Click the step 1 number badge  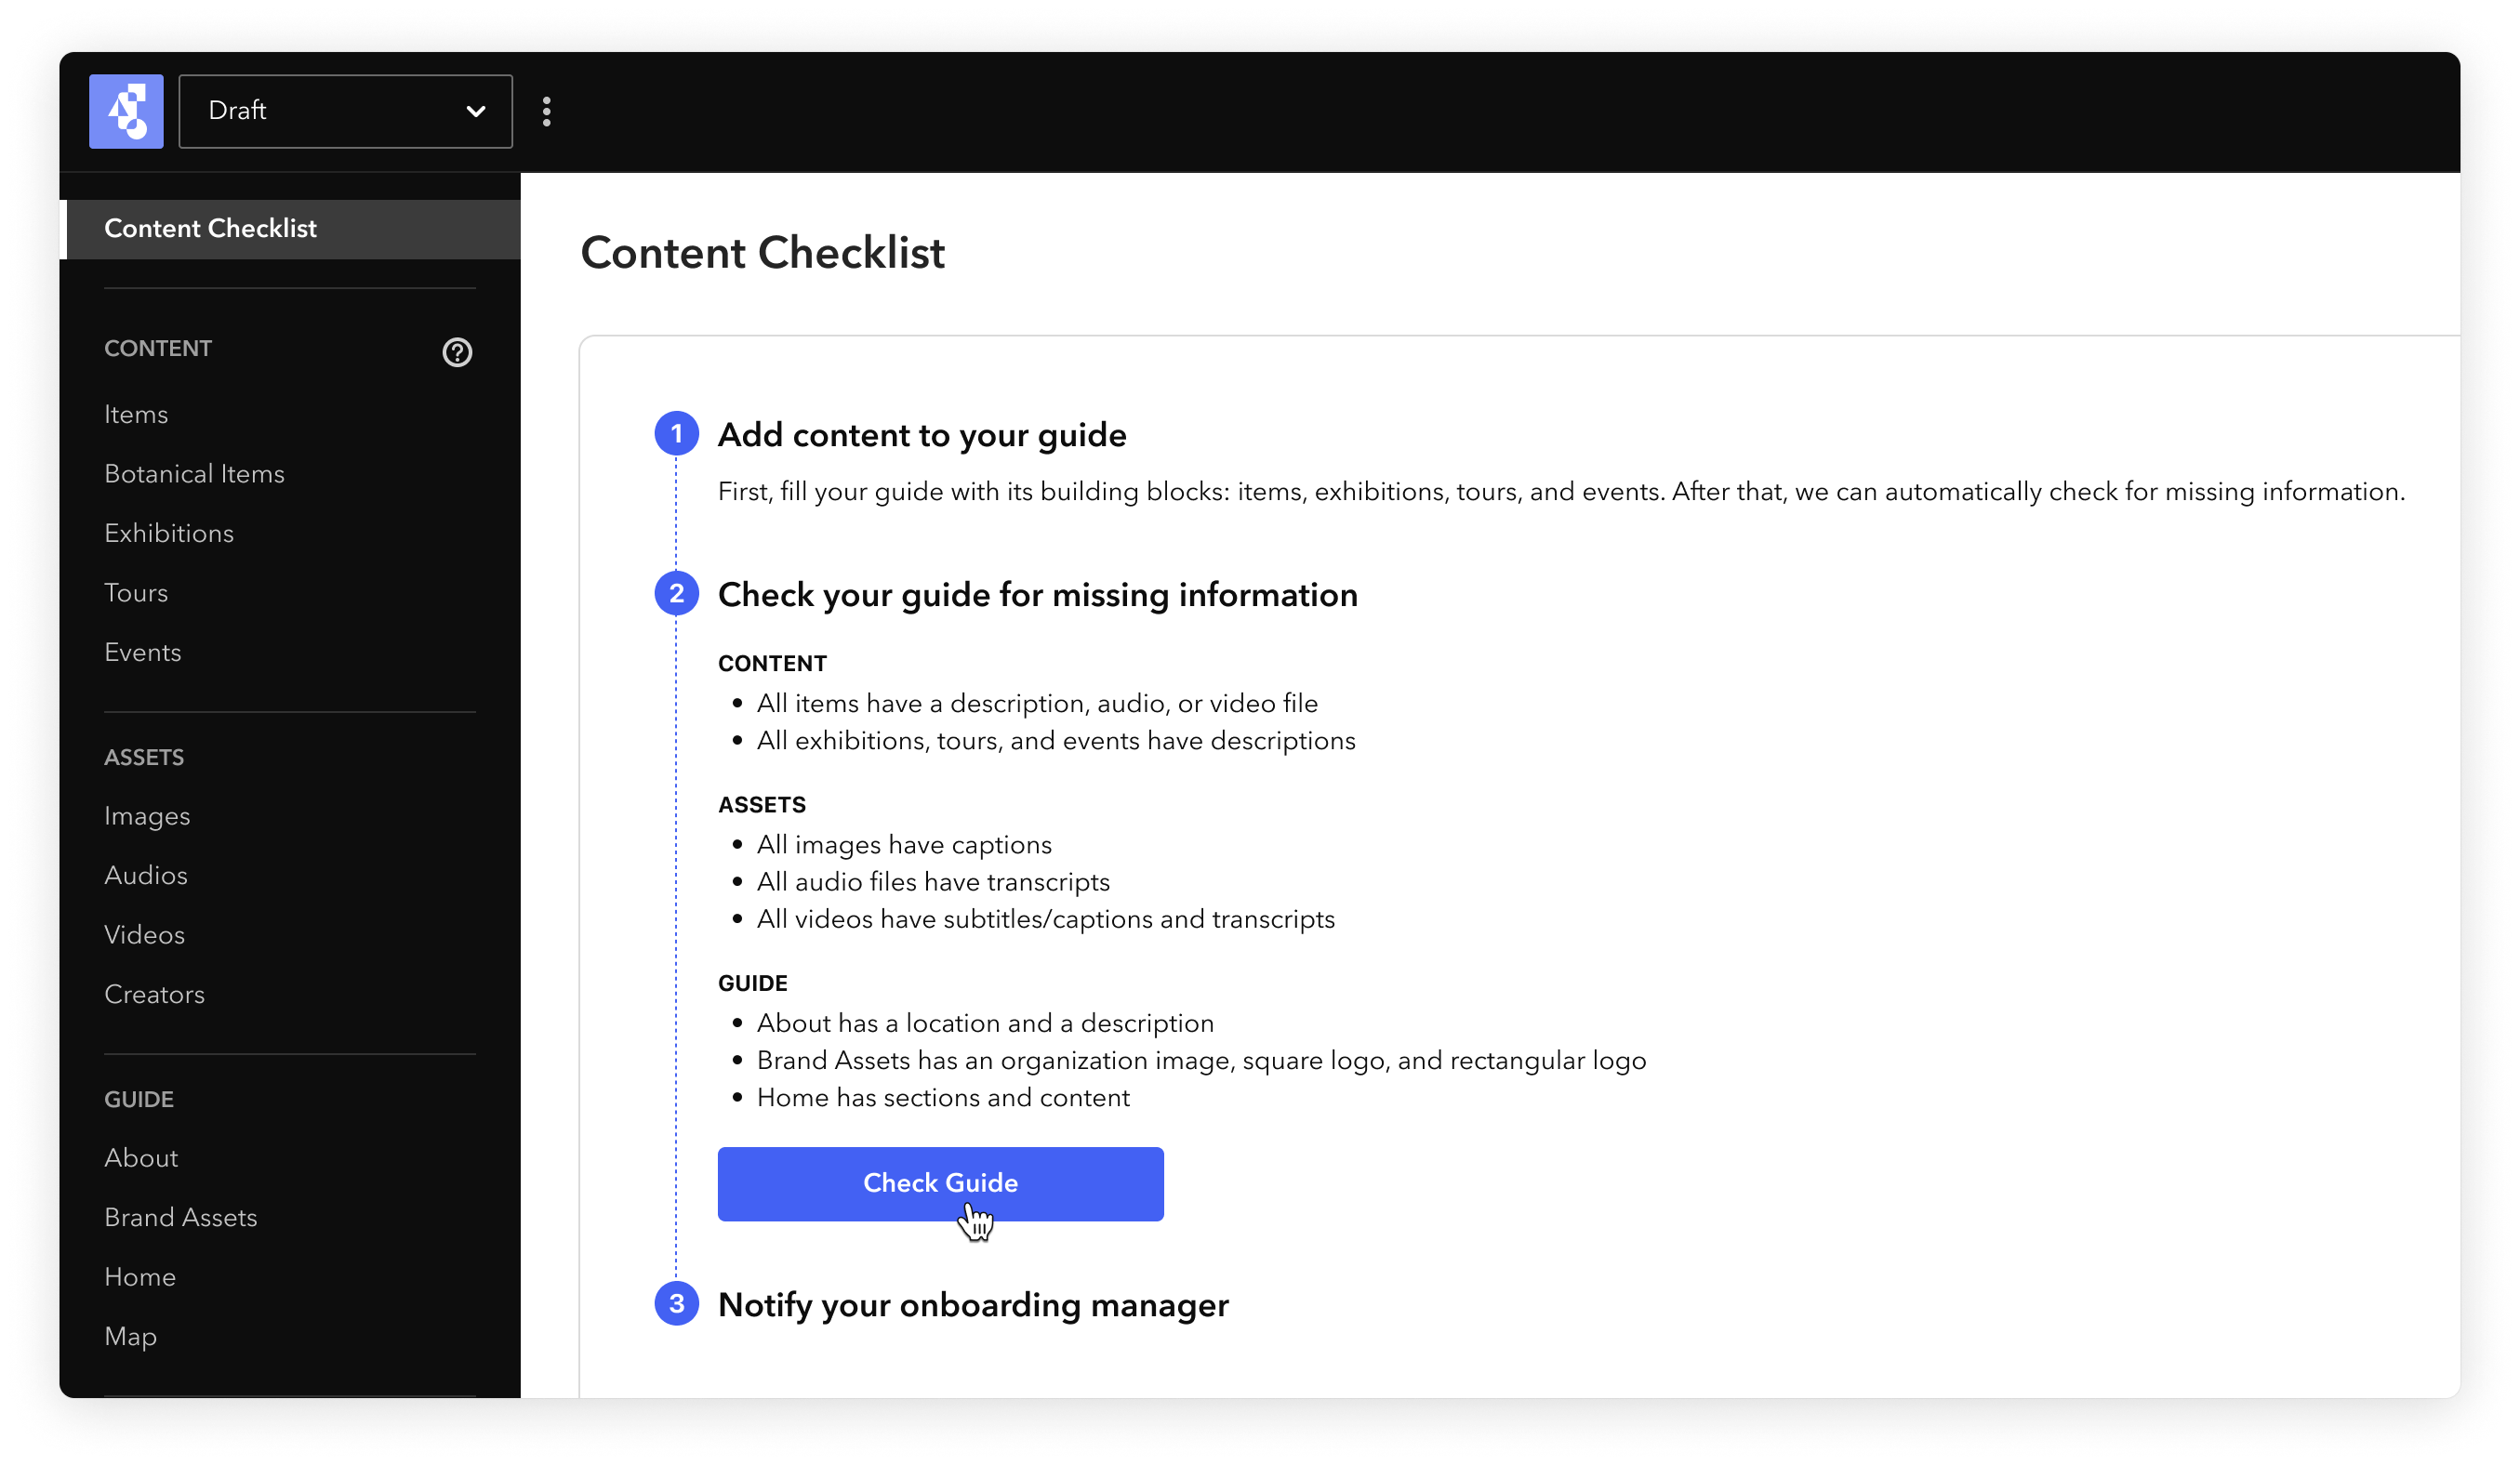(676, 434)
